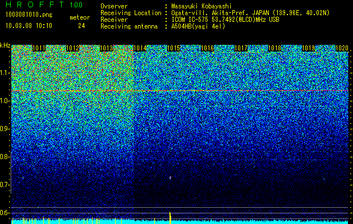Click the 1017 time marker
The image size is (353, 224).
tap(241, 48)
